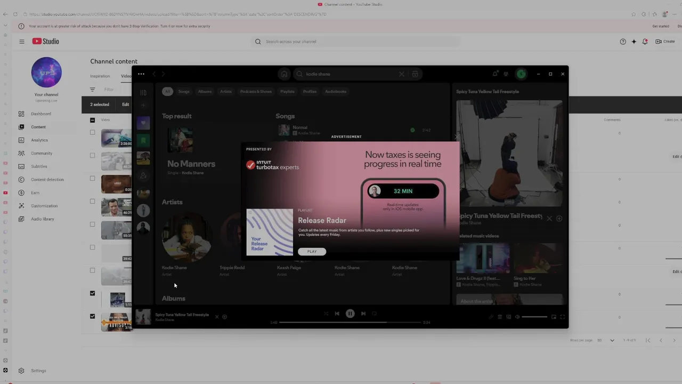Click the YouTube Studio Create button

[665, 42]
